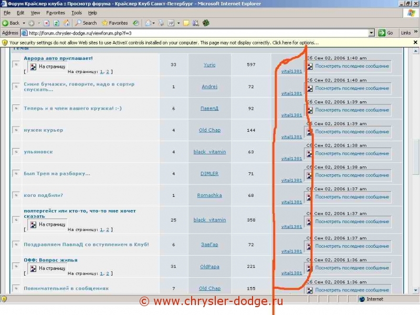420x315 pixels.
Task: Open topic Был Треп на разборку...
Action: point(57,173)
